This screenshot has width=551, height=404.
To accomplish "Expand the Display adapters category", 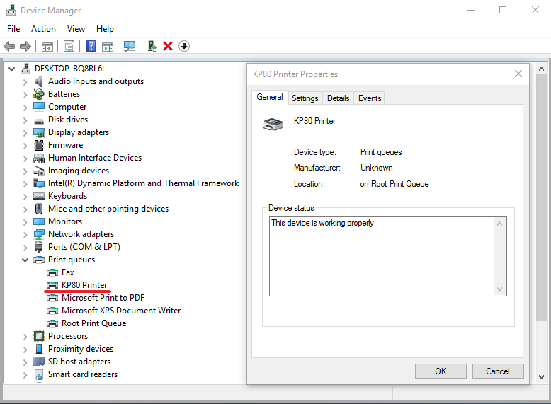I will (25, 133).
